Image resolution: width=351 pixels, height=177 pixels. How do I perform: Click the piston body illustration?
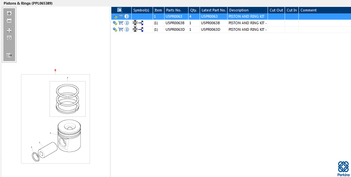click(69, 136)
